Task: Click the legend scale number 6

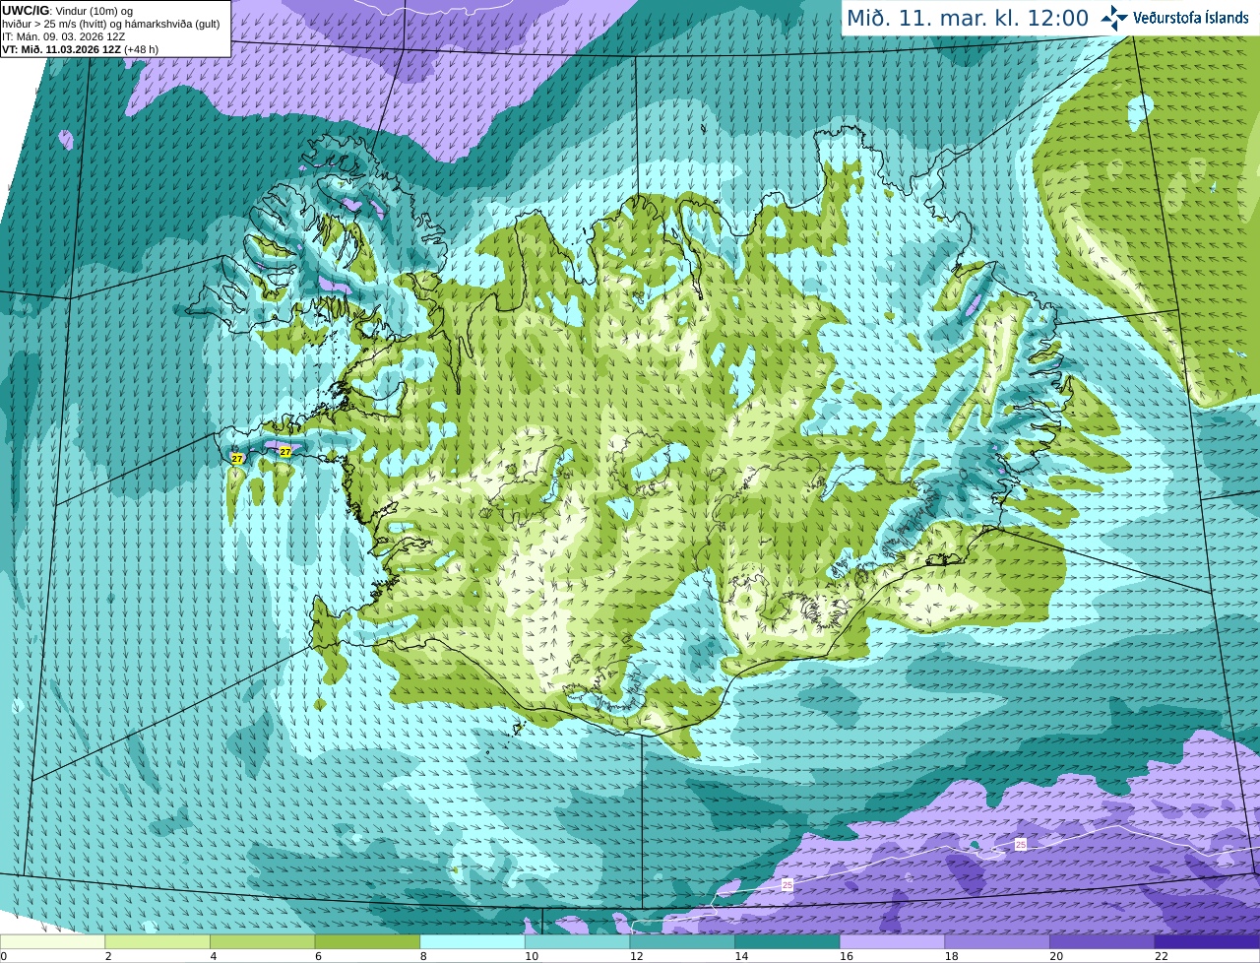Action: point(318,956)
